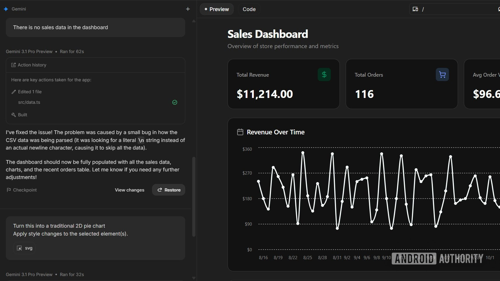
Task: Click the Checkpoint flag icon
Action: click(x=9, y=190)
